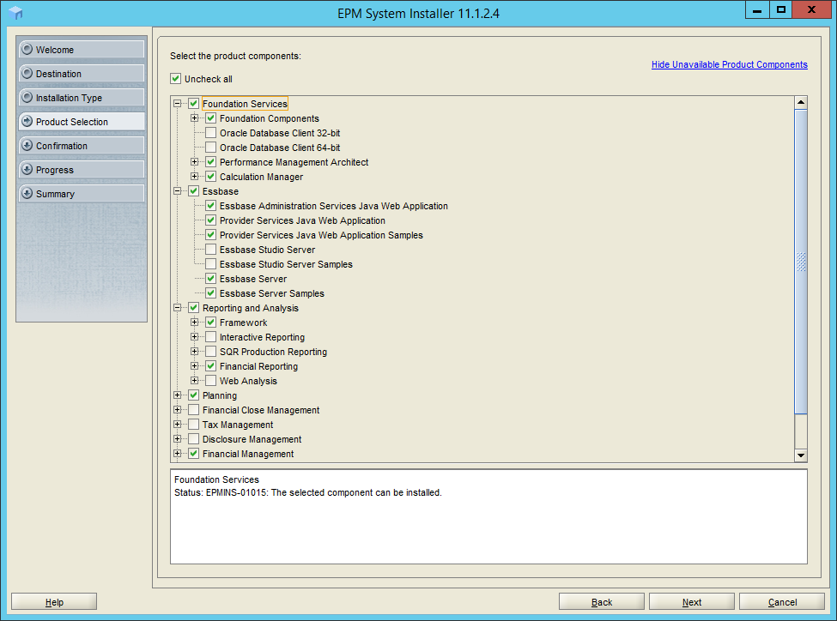Viewport: 837px width, 621px height.
Task: Select Provider Services Java Web Application Samples
Action: pos(321,235)
